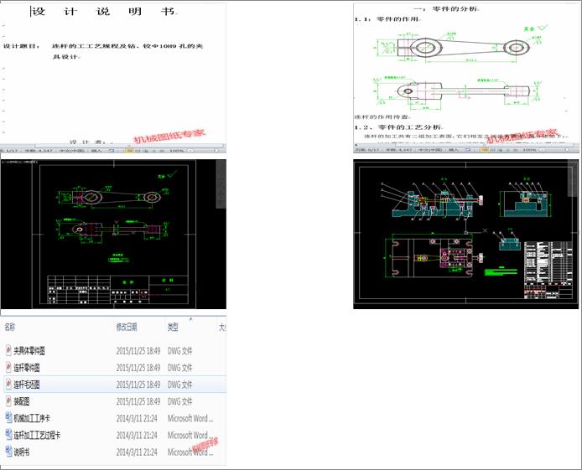Select the 装配图 file name
Screen dimensions: 582x470
(22, 401)
